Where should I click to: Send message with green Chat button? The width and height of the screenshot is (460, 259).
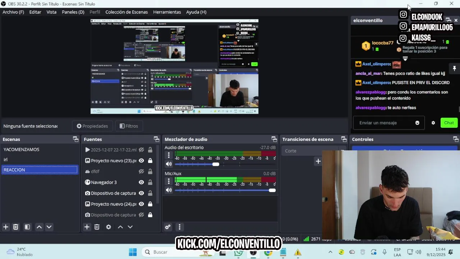click(449, 123)
